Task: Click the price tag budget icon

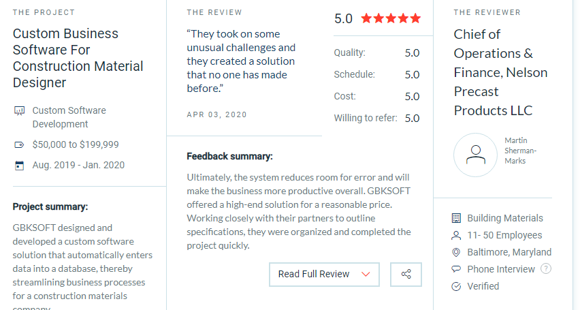Action: [x=19, y=145]
